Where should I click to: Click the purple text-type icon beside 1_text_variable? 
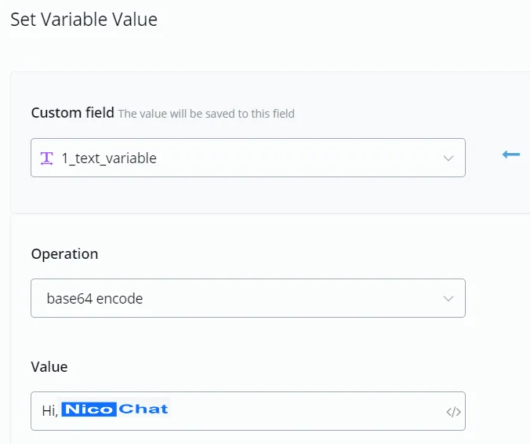pyautogui.click(x=46, y=158)
